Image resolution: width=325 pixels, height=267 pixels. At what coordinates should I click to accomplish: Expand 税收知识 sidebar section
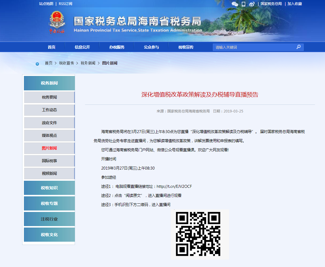[x=49, y=188]
